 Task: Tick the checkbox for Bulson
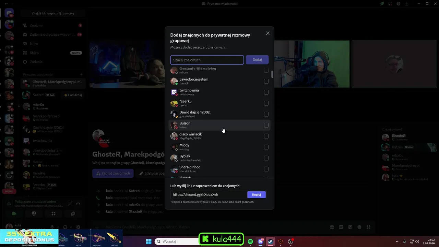tap(266, 125)
